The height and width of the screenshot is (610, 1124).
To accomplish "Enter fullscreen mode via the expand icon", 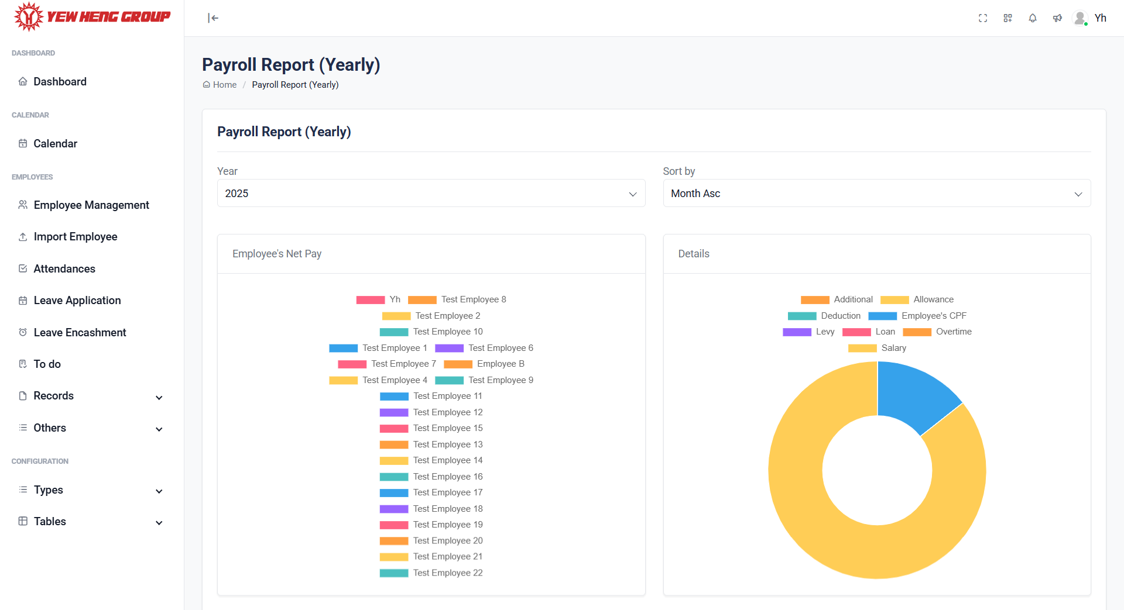I will pyautogui.click(x=983, y=18).
